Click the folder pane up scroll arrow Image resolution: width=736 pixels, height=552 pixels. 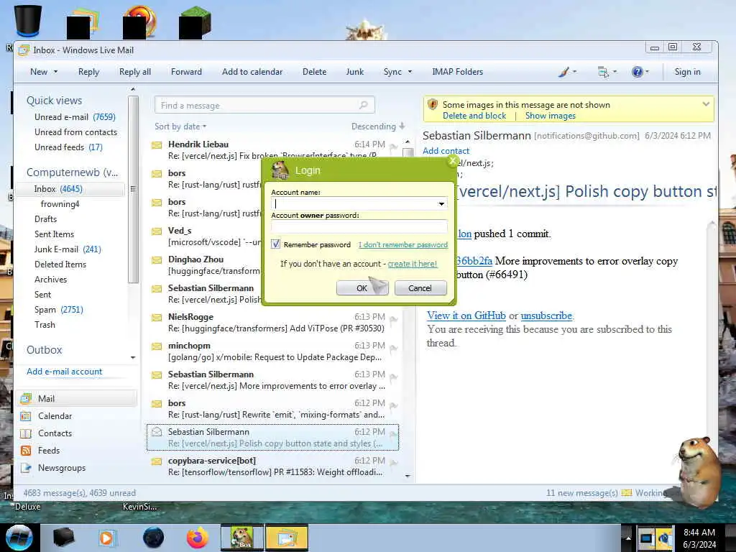[133, 89]
